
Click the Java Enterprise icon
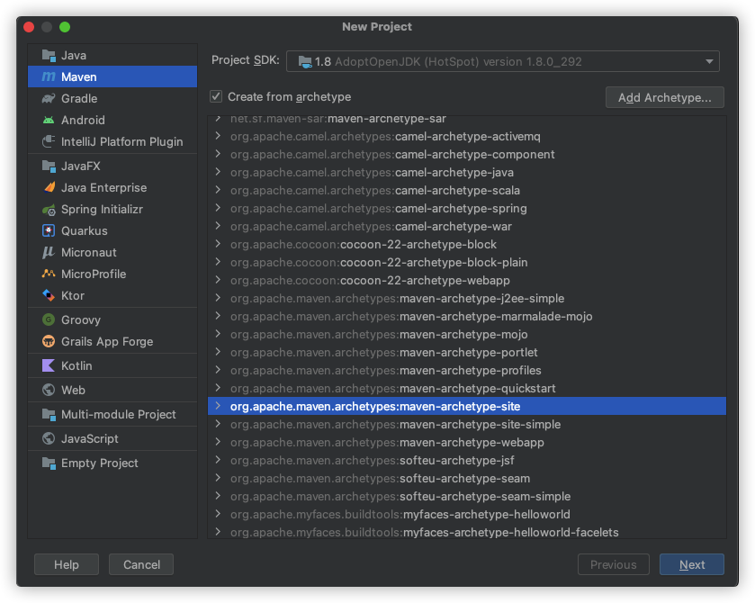click(x=49, y=187)
